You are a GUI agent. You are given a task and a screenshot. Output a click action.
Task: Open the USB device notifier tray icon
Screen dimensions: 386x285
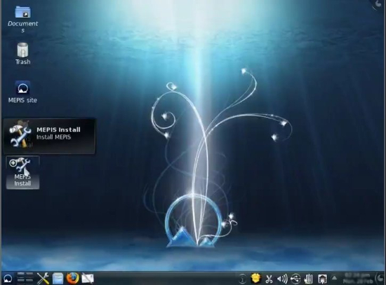(295, 279)
